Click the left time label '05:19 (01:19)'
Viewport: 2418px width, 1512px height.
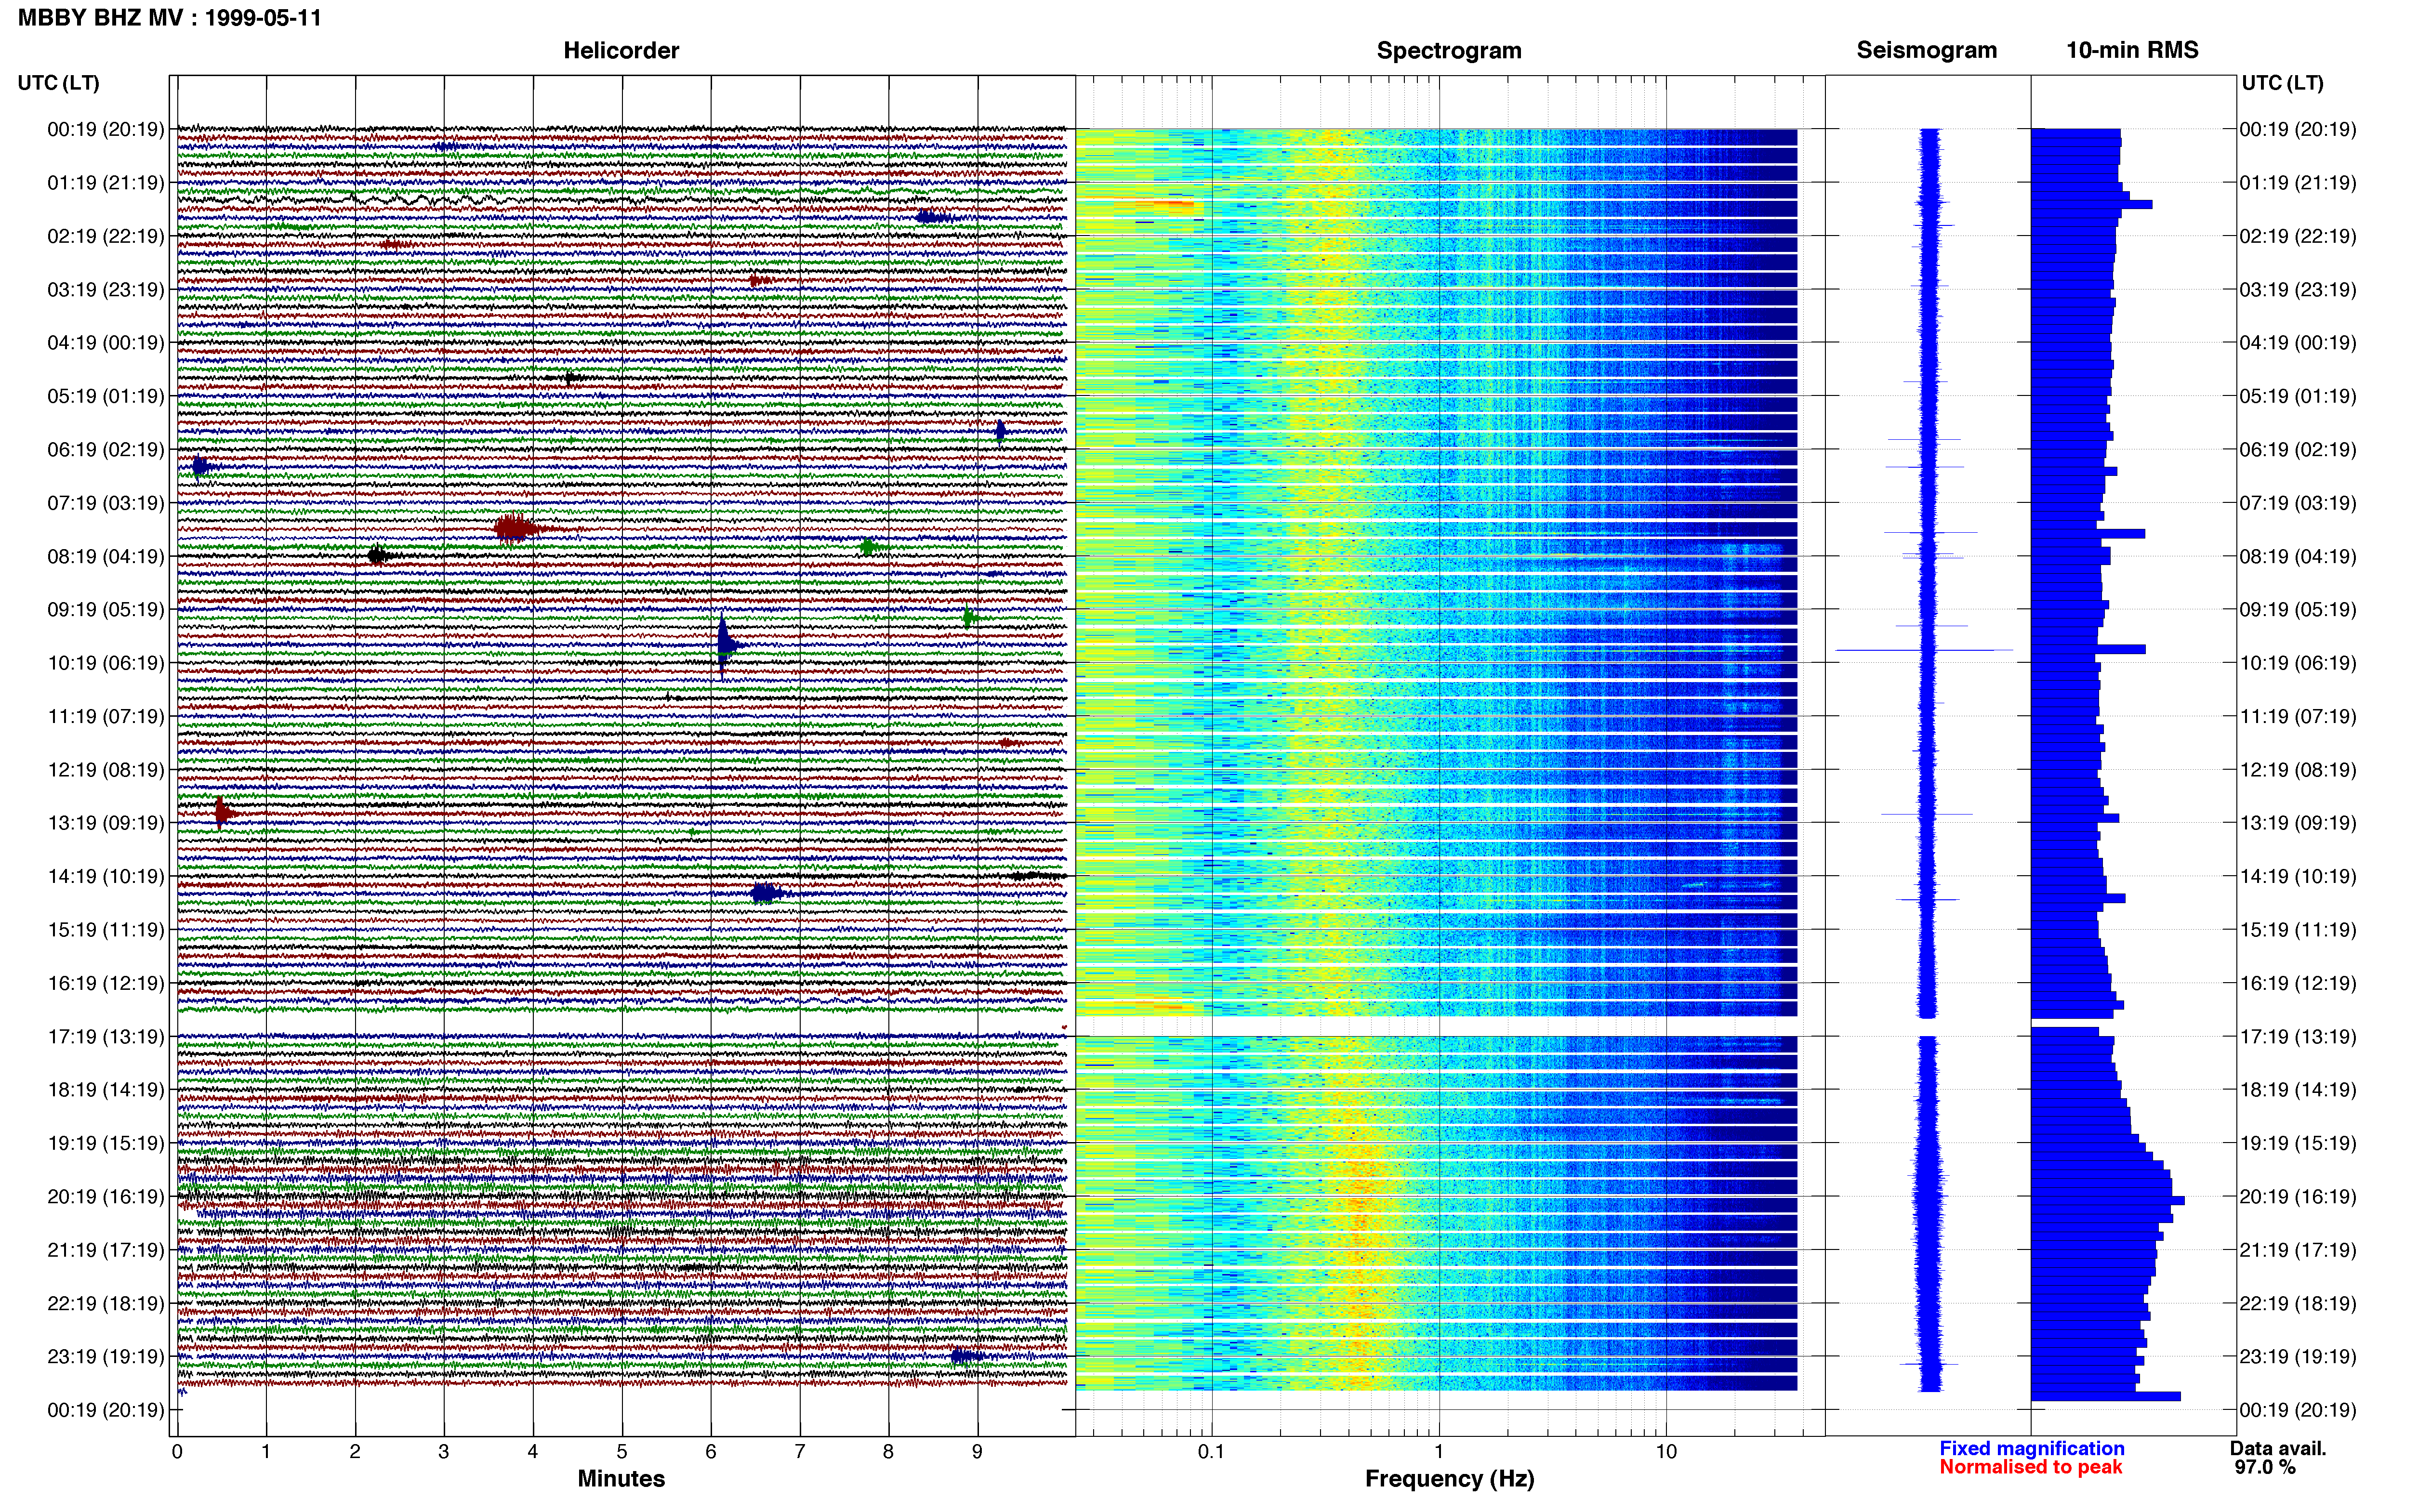click(x=106, y=396)
